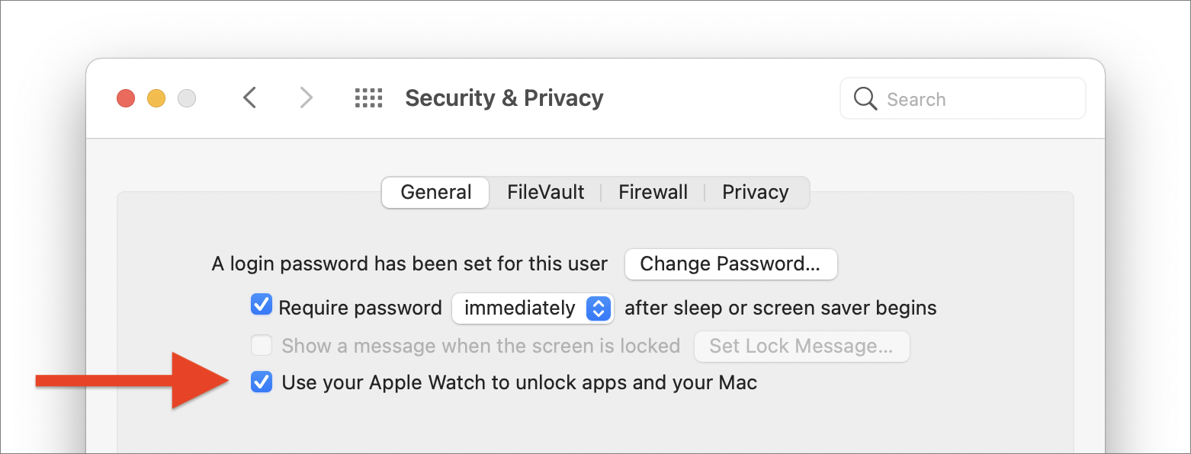
Task: Close the Security & Privacy window
Action: [x=126, y=98]
